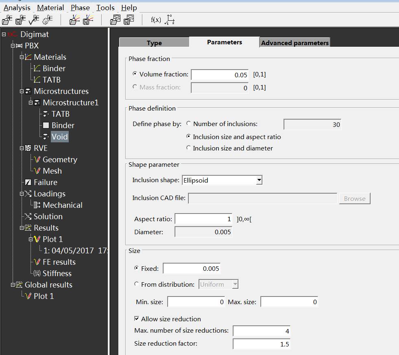Collapse the Results tree node

tap(22, 228)
